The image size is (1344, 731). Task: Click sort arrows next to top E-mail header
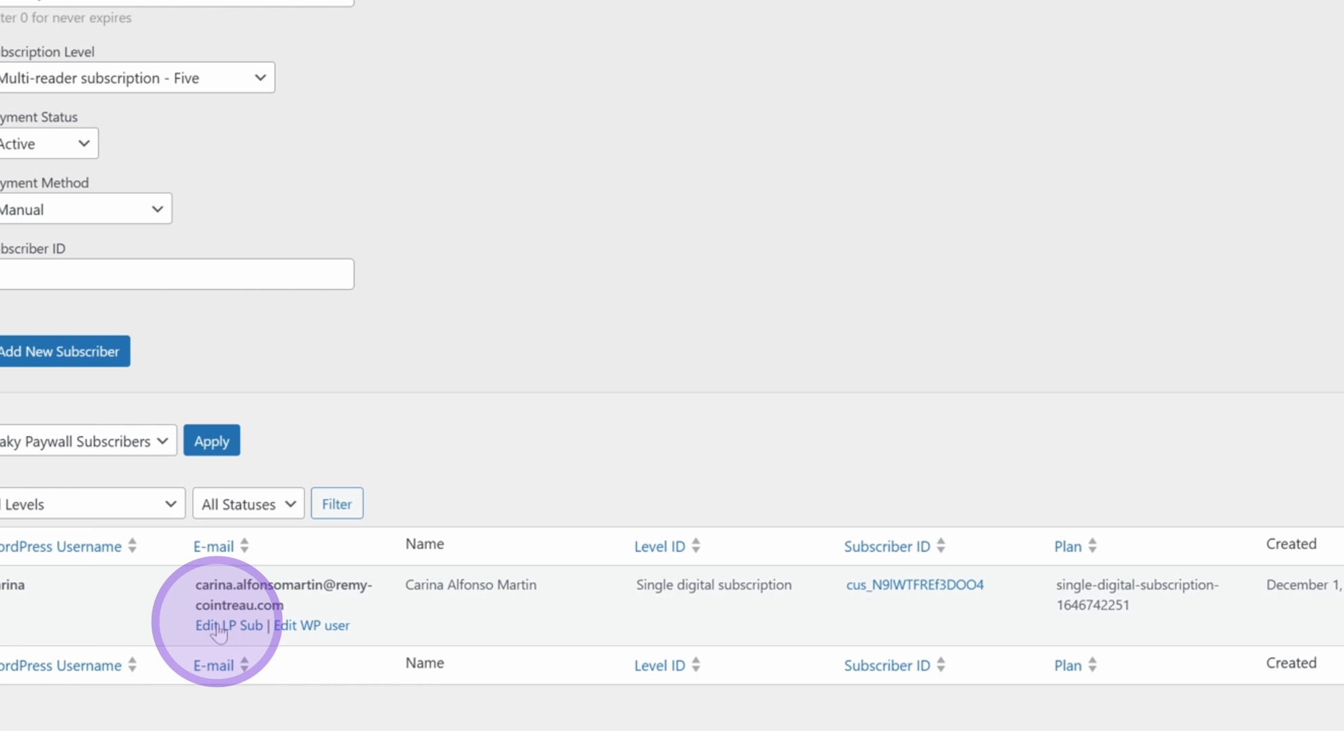coord(244,546)
